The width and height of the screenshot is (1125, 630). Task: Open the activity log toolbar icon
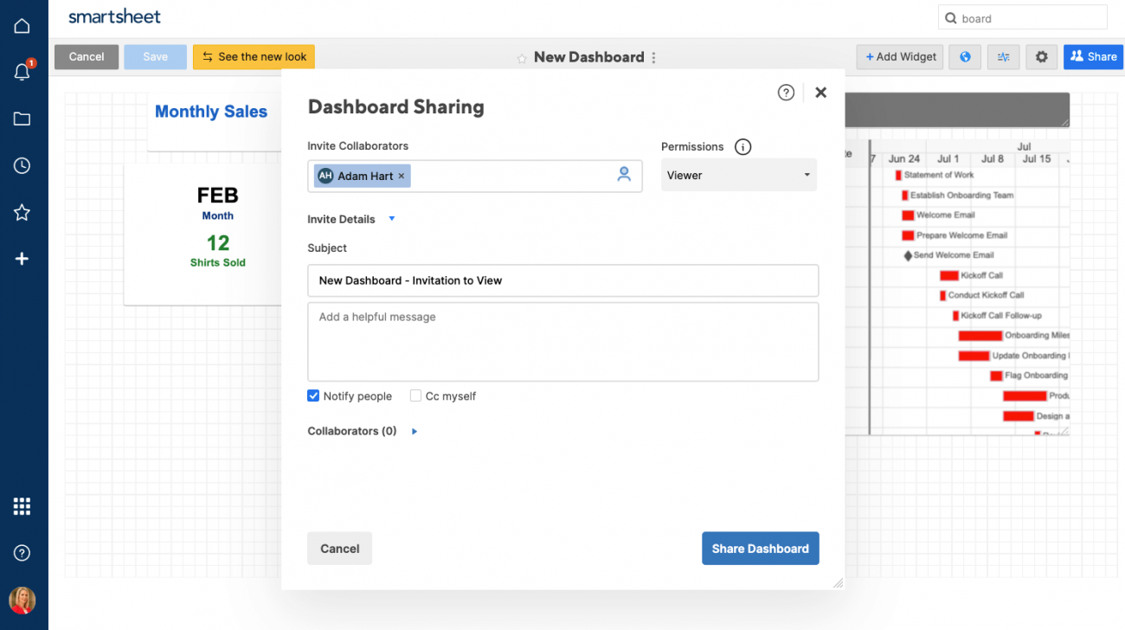1003,56
